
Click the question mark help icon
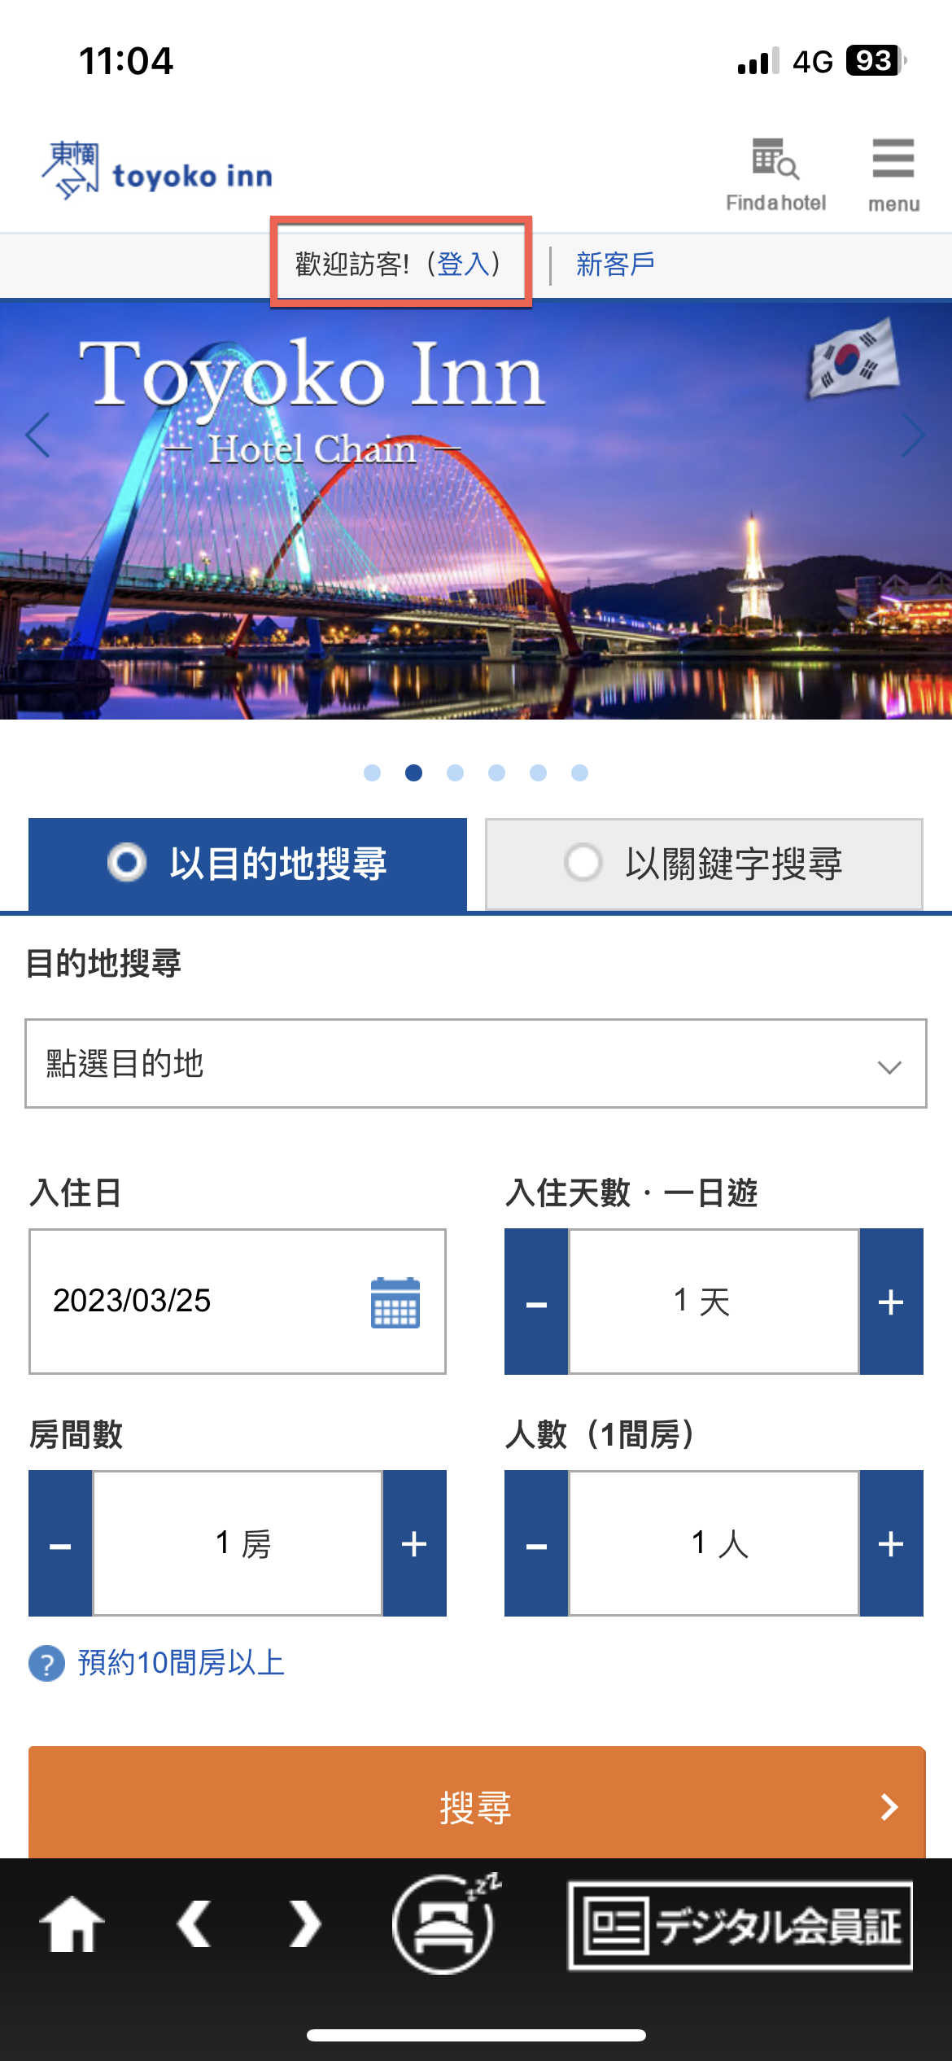[x=46, y=1664]
